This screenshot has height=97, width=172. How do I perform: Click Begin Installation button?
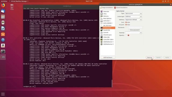point(106,8)
